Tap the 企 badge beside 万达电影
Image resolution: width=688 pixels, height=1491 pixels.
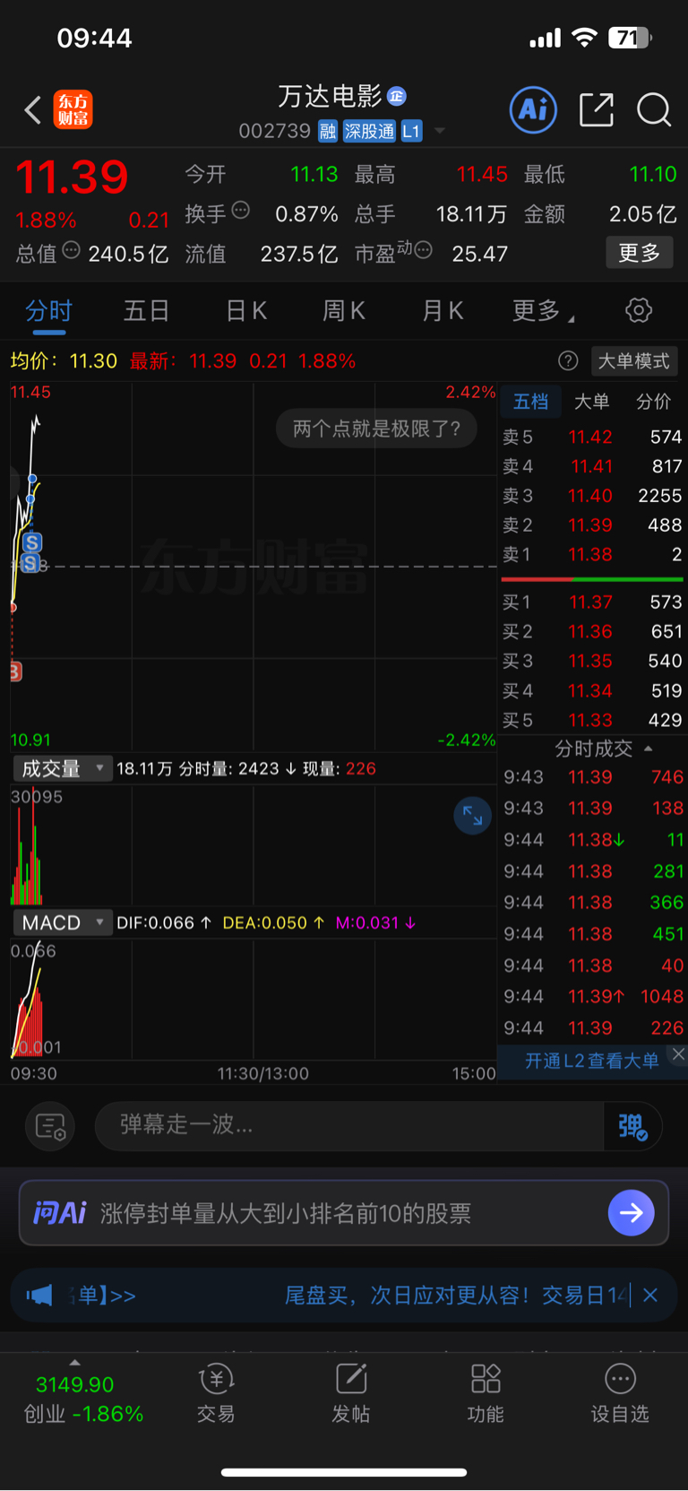coord(397,96)
